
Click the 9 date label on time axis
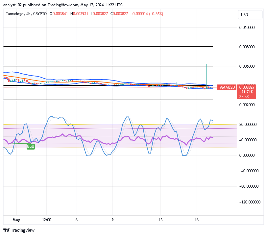(112, 220)
